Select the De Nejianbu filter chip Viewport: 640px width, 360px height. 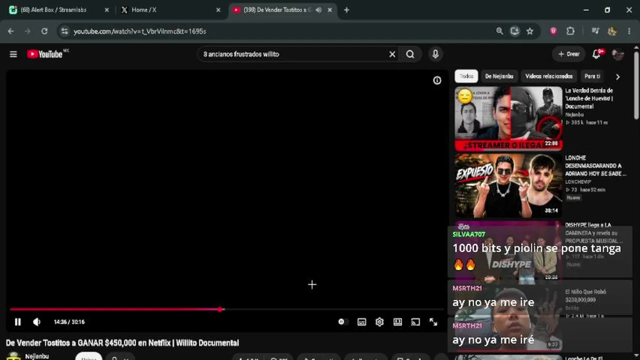coord(499,76)
